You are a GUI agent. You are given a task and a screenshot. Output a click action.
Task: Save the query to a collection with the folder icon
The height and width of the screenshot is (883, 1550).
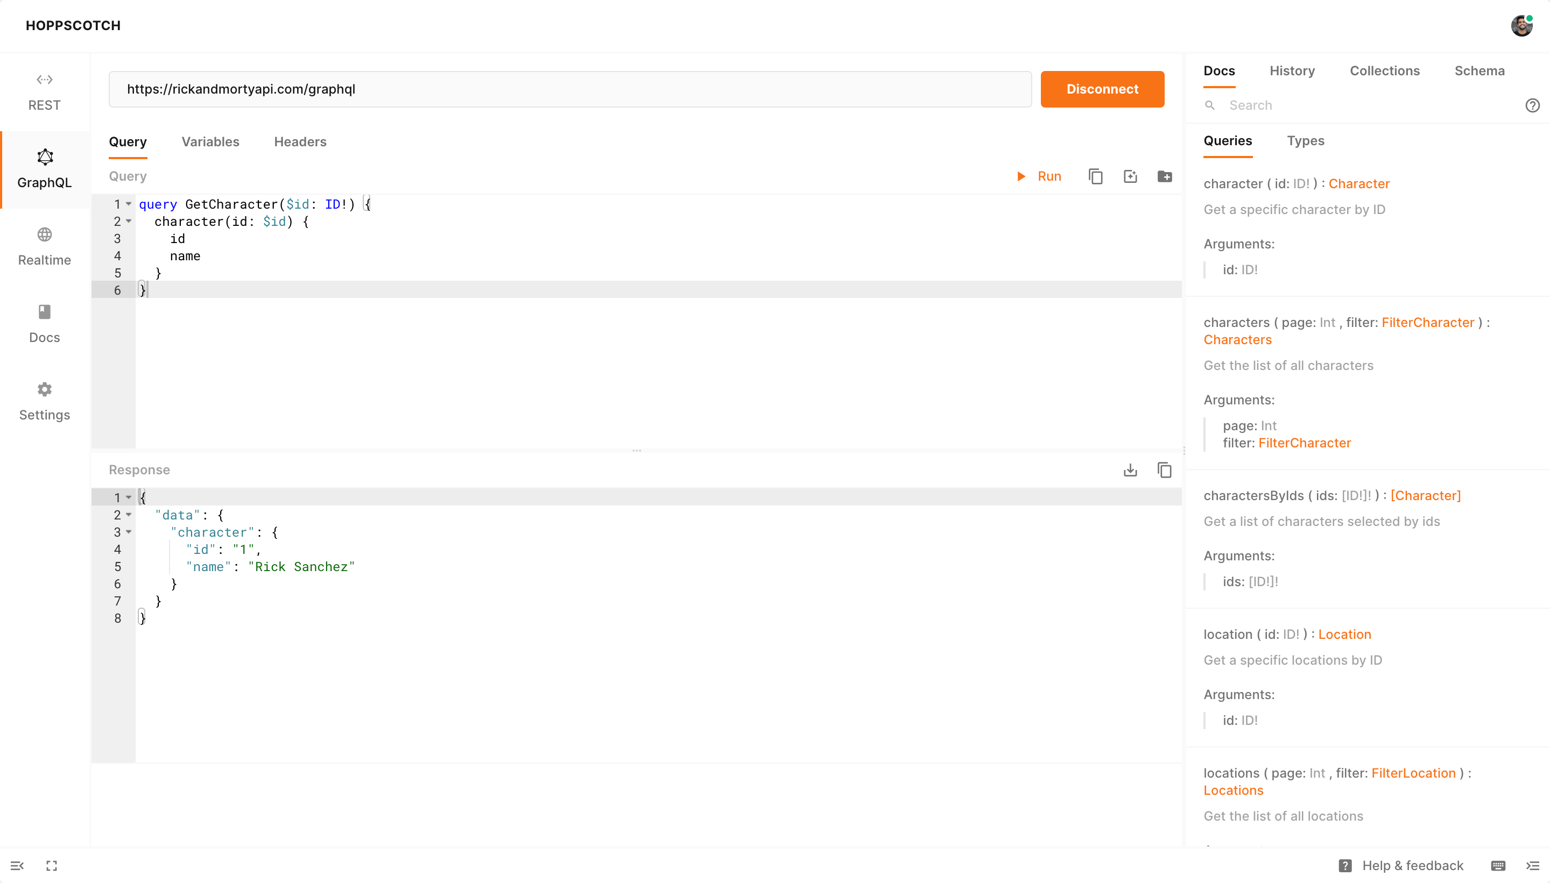(1165, 176)
